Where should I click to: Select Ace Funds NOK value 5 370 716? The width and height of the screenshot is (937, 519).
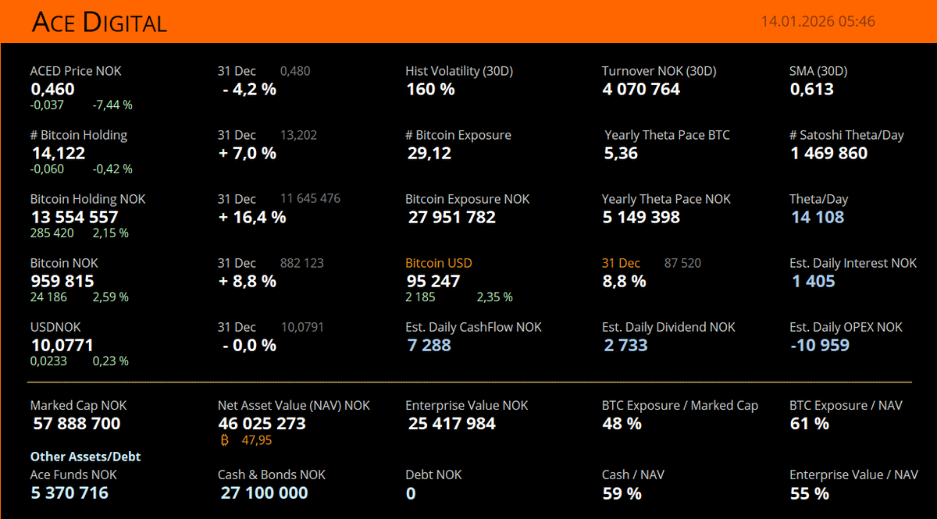[70, 493]
